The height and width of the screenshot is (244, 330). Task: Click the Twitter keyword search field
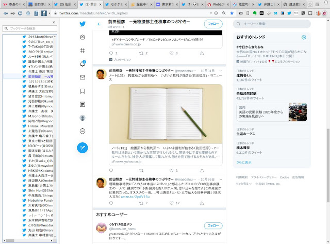point(272,24)
